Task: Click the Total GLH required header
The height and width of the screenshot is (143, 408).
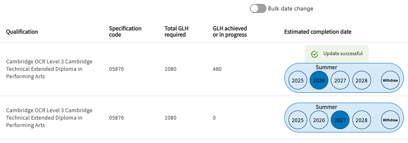Action: pyautogui.click(x=176, y=31)
